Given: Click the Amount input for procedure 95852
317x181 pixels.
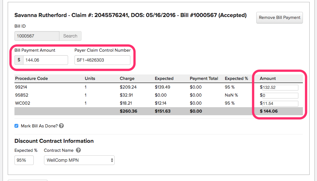Looking at the screenshot, I should pyautogui.click(x=280, y=96).
